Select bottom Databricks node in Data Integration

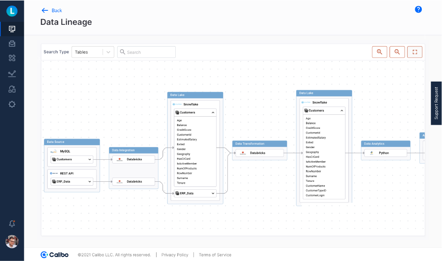point(134,181)
